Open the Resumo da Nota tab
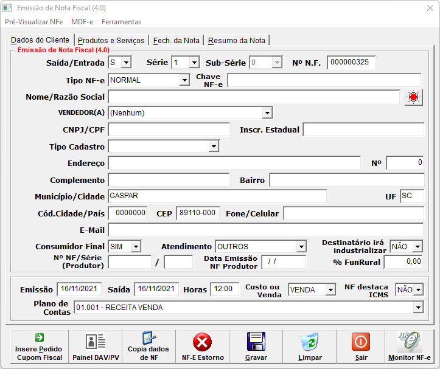The image size is (440, 369). [x=237, y=41]
